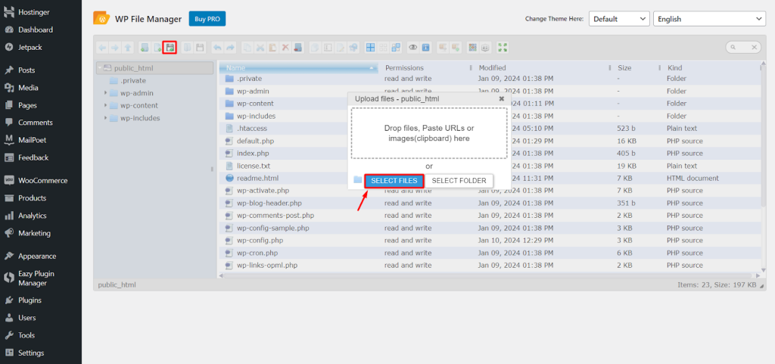This screenshot has height=364, width=775.
Task: Select wp-cron.php file row
Action: (x=490, y=253)
